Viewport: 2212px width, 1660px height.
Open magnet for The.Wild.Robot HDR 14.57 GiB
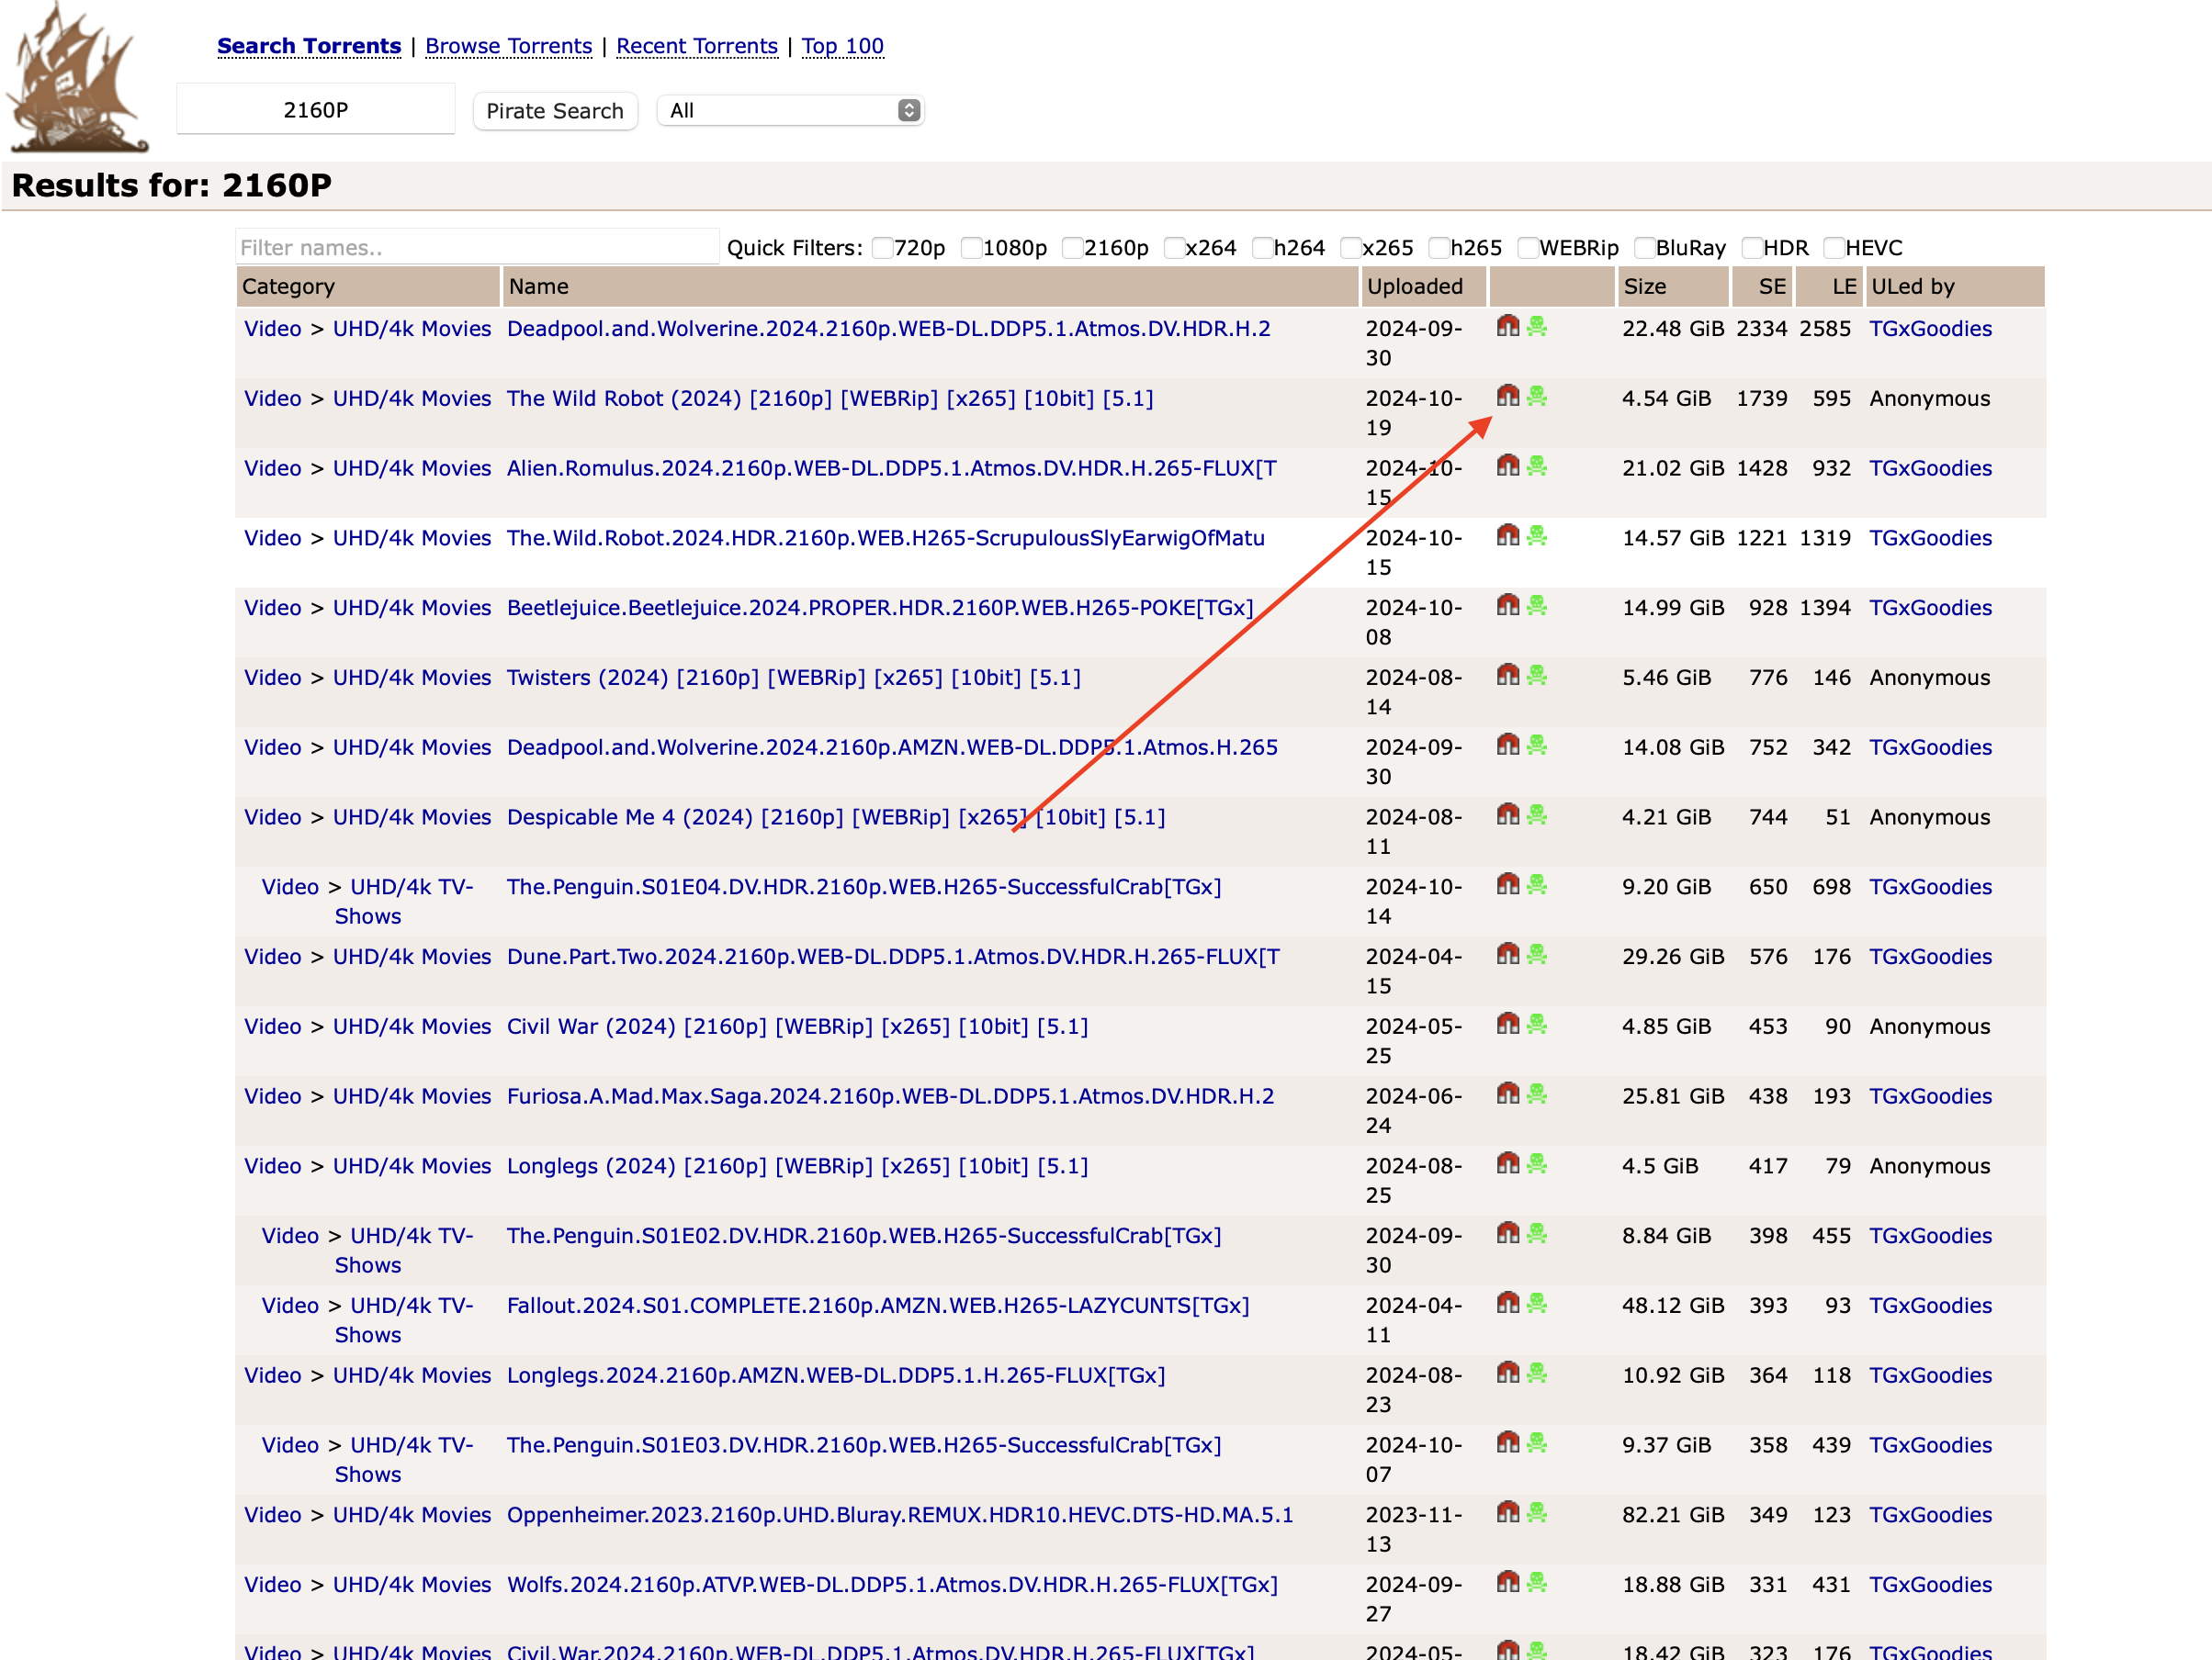1508,537
